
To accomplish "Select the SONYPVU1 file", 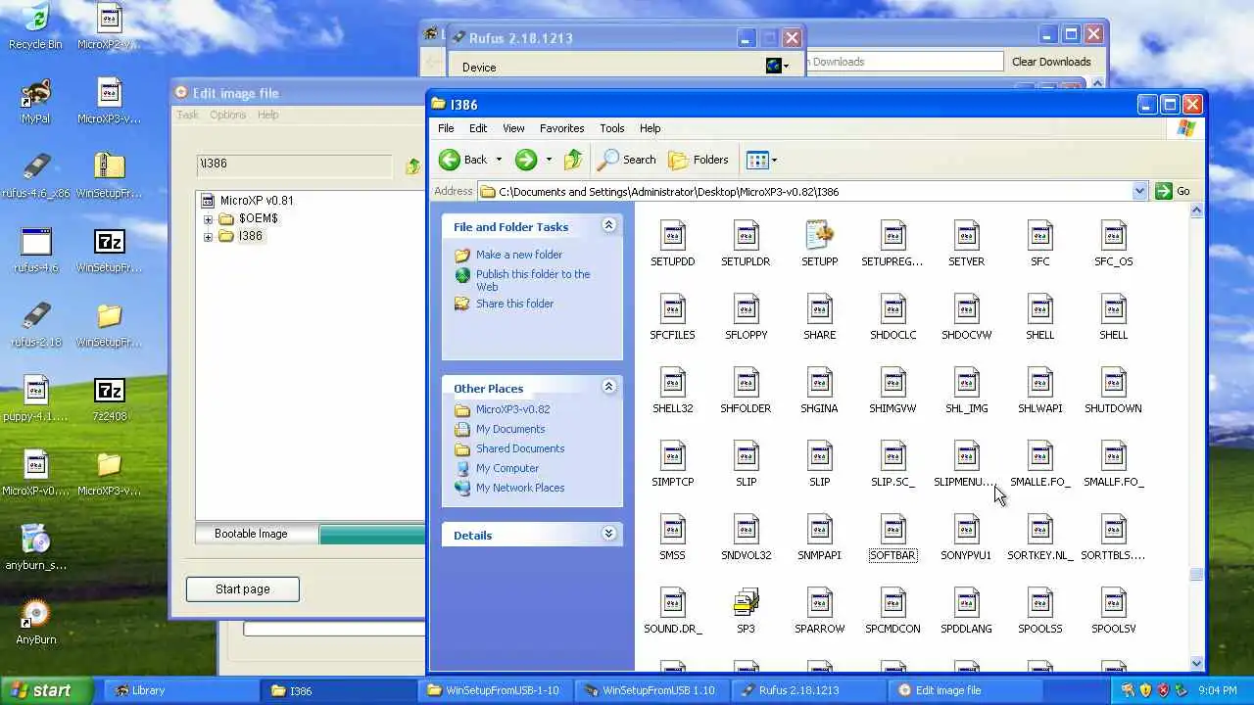I will tap(966, 538).
